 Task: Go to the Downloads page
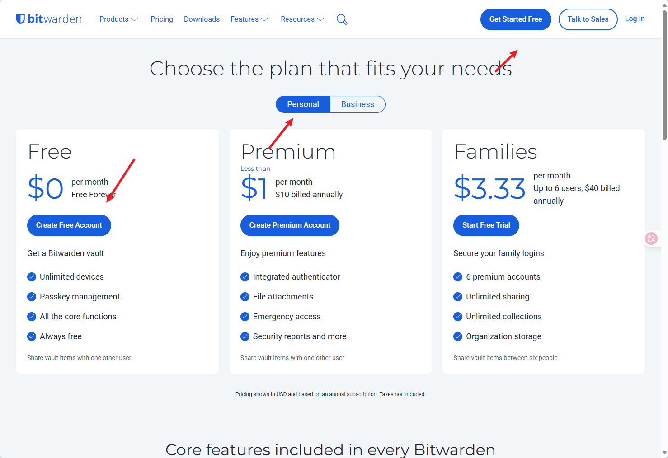tap(202, 19)
